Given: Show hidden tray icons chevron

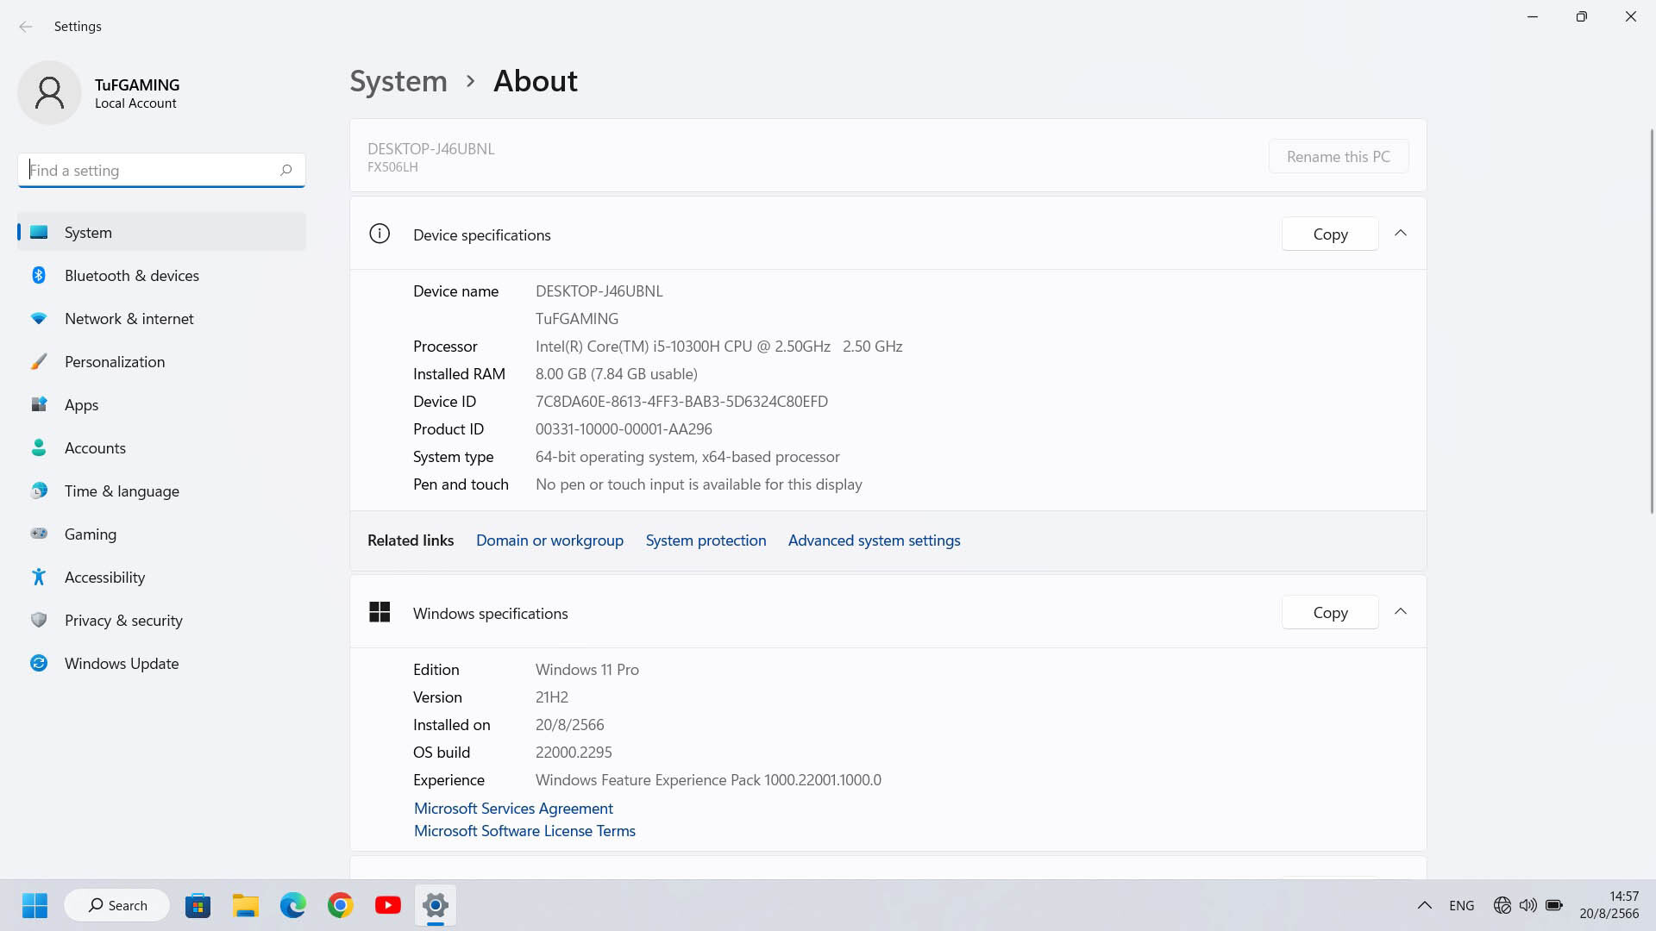Looking at the screenshot, I should point(1425,905).
